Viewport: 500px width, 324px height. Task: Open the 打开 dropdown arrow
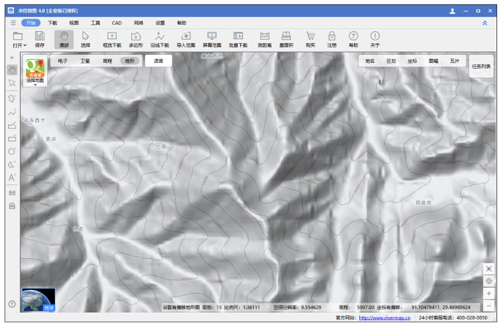pyautogui.click(x=25, y=45)
